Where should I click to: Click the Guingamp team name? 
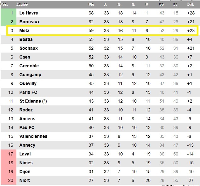(30, 75)
